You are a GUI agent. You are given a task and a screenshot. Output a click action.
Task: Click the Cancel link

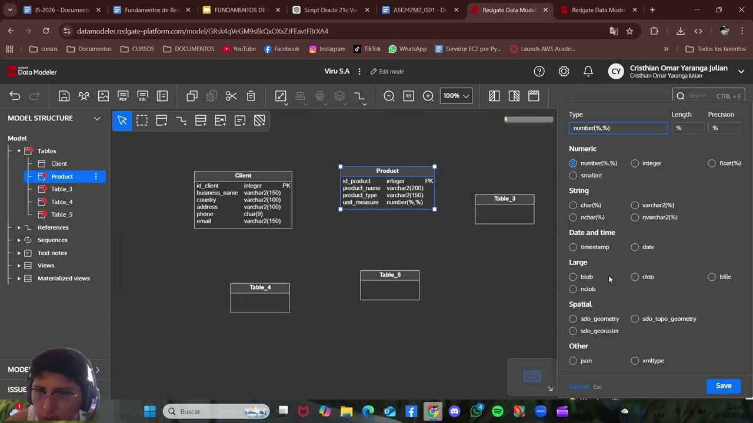point(579,387)
